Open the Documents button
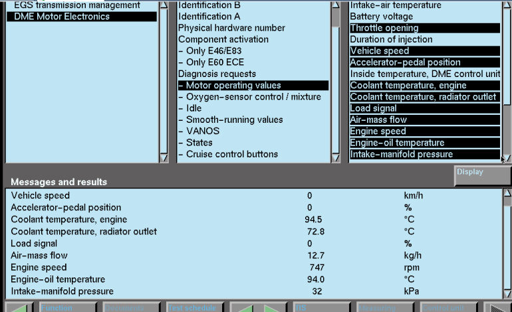Viewport: 512px width, 312px height. click(132, 307)
